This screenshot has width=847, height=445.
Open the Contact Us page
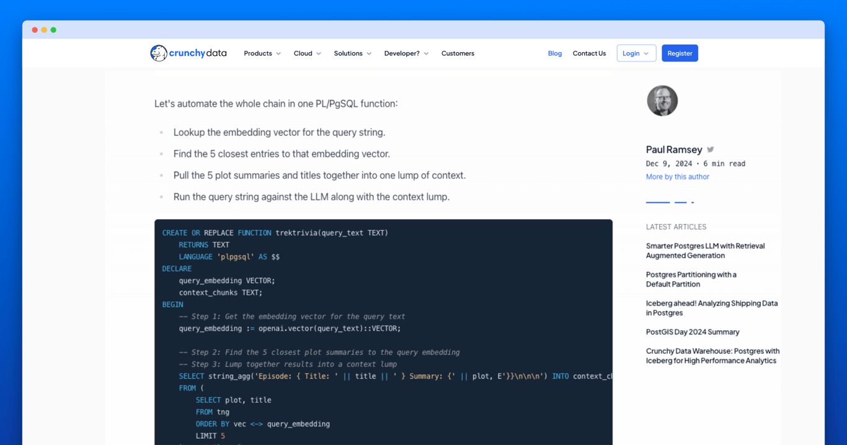pos(589,53)
